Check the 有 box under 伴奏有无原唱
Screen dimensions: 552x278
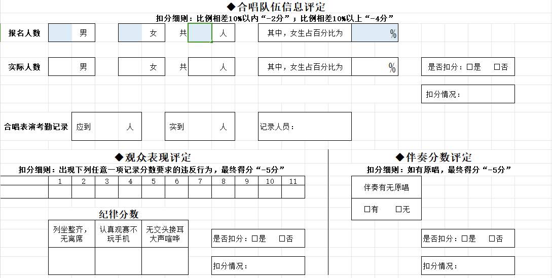point(367,209)
